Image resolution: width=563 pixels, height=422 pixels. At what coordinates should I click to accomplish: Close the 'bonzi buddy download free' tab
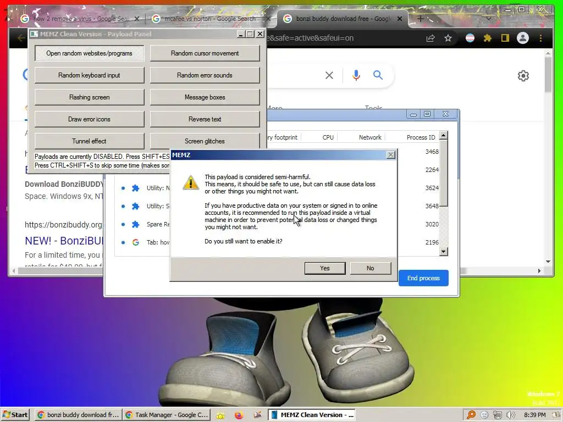click(x=400, y=19)
